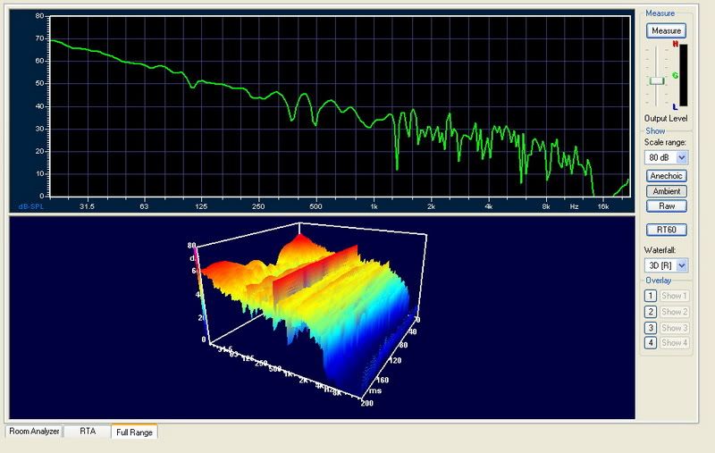Switch to Ambient display mode
715x453 pixels.
[x=666, y=191]
